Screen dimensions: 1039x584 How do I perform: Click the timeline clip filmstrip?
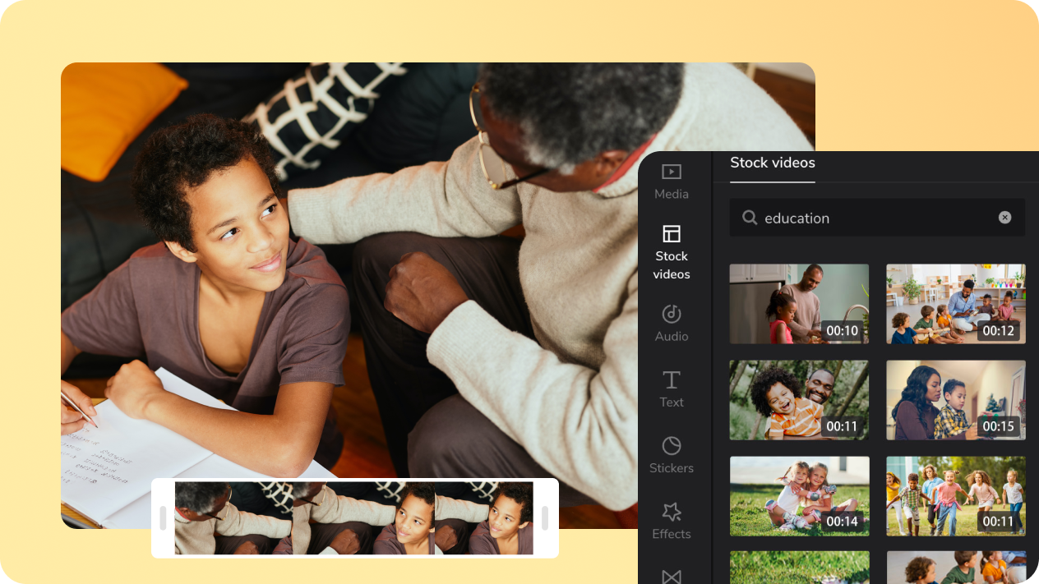click(354, 518)
